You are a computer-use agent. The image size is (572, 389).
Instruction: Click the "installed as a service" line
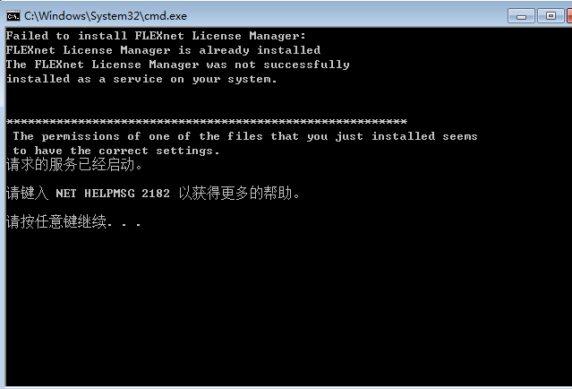[141, 79]
